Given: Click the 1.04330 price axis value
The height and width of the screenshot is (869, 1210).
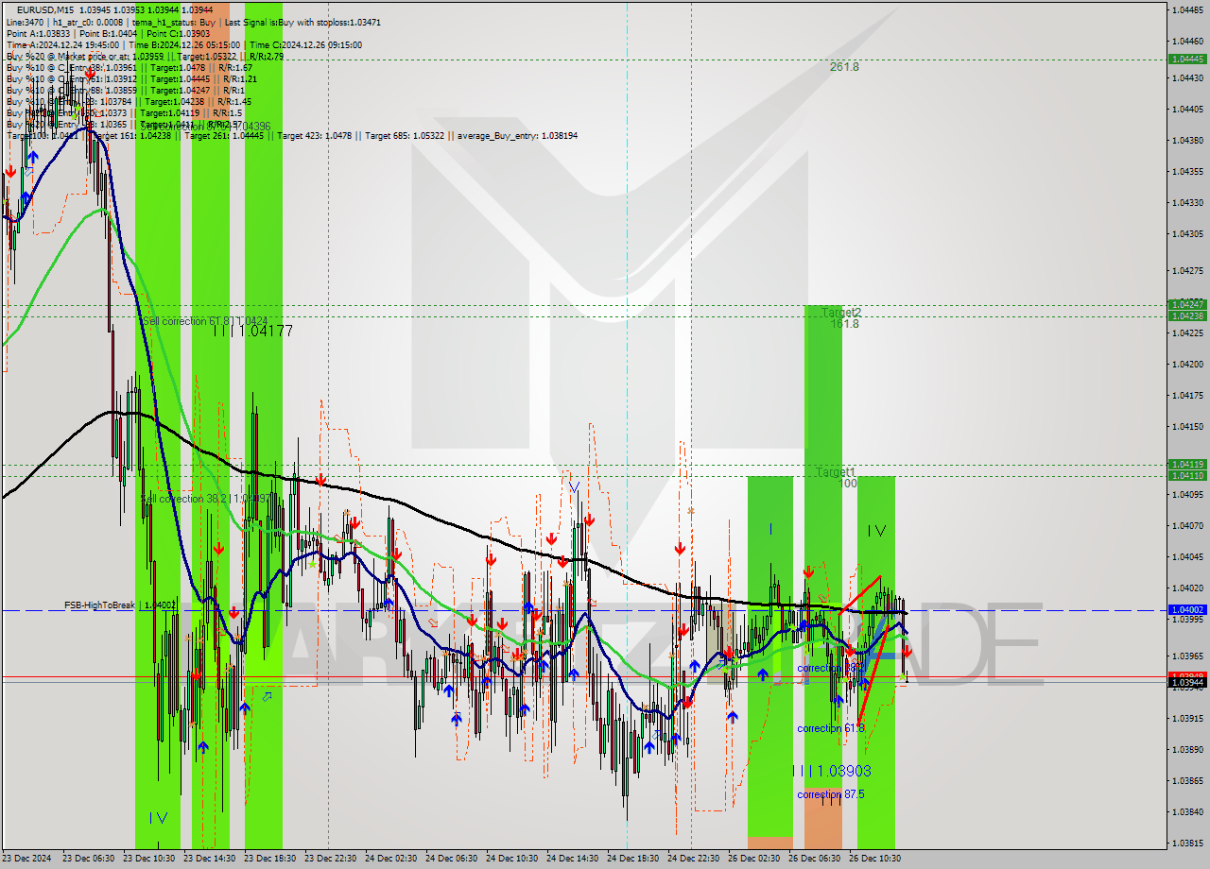Looking at the screenshot, I should point(1187,202).
